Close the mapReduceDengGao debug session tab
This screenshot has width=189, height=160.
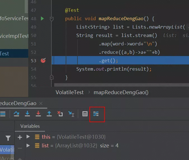click(41, 103)
